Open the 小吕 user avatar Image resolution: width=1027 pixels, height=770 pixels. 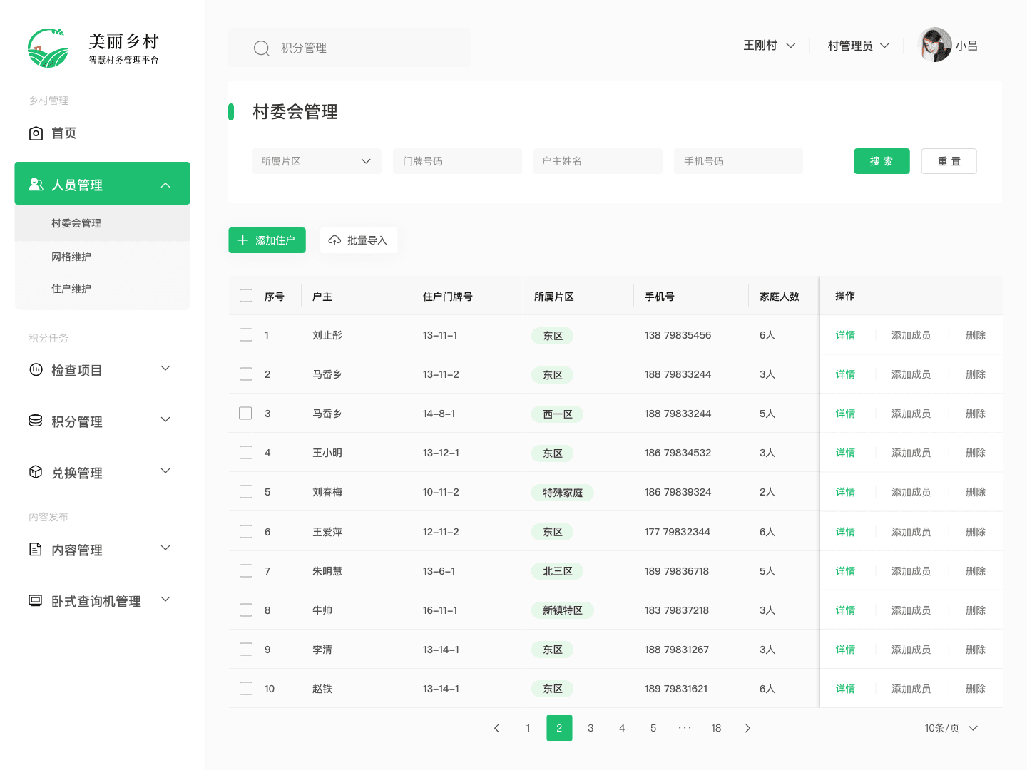click(x=935, y=45)
